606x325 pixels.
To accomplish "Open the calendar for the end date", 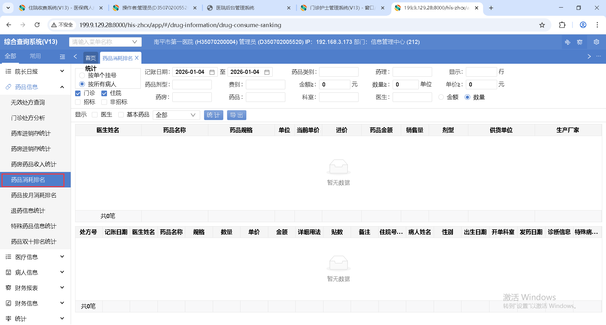I will (267, 72).
